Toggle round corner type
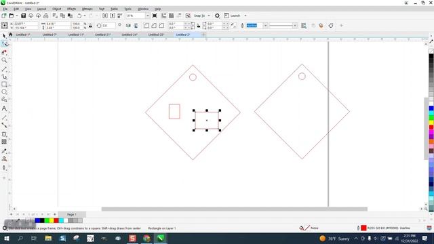 click(146, 26)
